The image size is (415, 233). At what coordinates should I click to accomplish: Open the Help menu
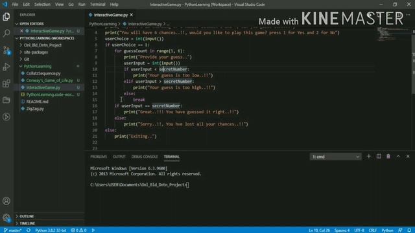coord(114,5)
